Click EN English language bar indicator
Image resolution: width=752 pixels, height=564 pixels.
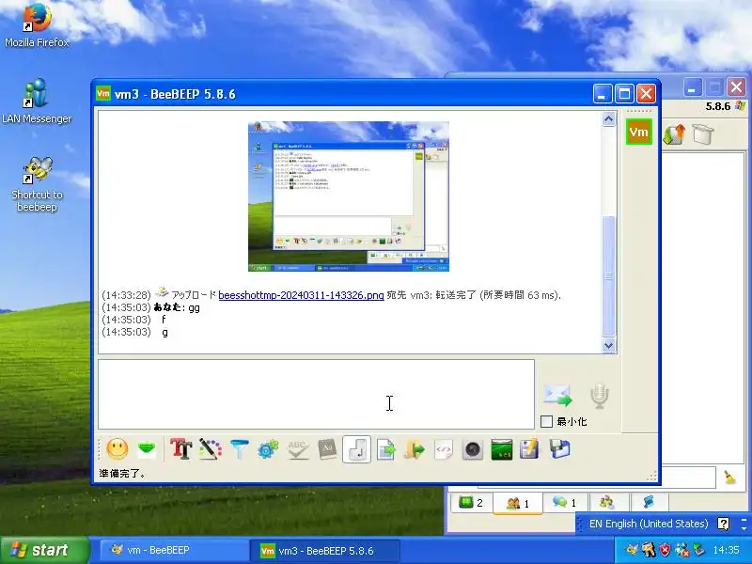click(x=649, y=524)
